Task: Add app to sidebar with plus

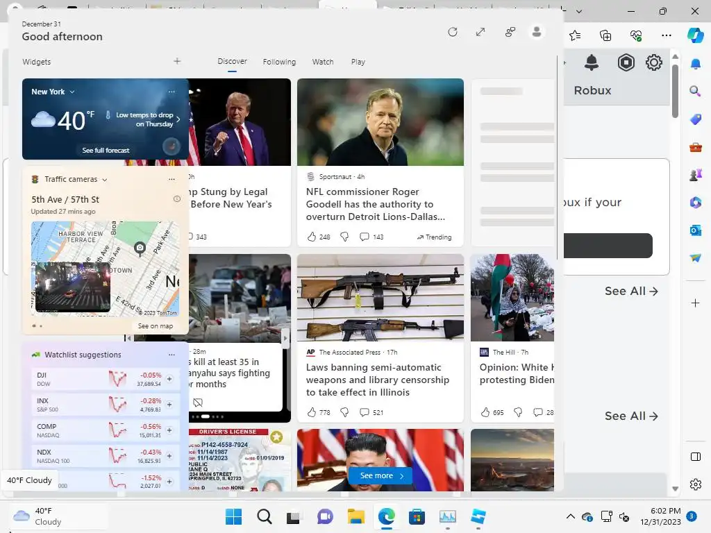Action: click(x=695, y=303)
